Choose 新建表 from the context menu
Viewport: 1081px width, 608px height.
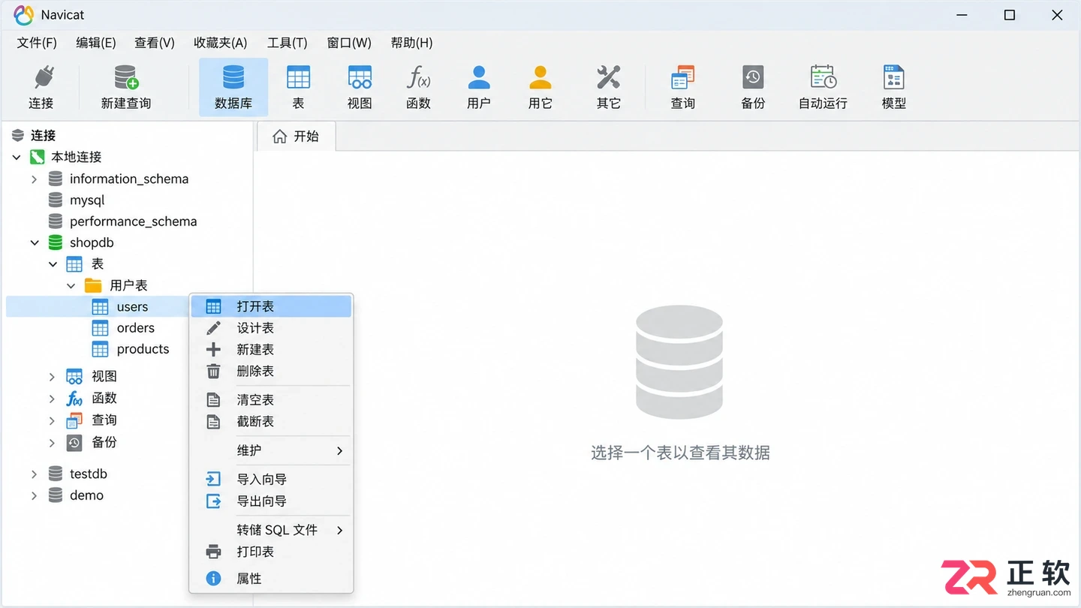[x=271, y=350]
